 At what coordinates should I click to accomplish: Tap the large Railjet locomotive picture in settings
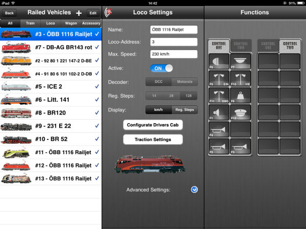point(150,164)
